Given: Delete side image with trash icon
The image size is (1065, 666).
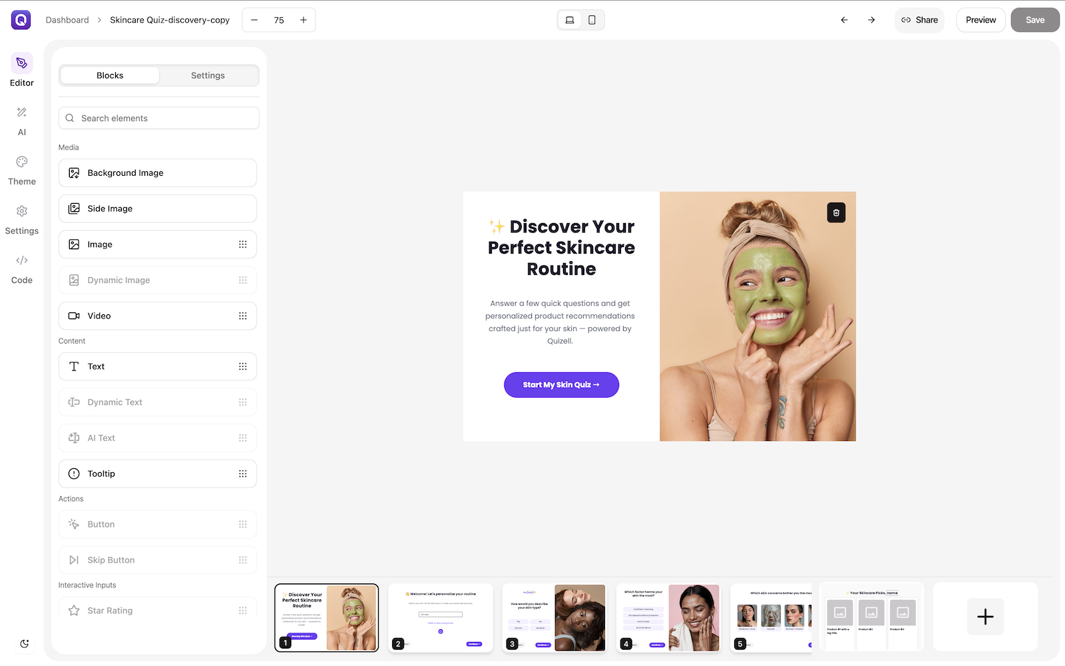Looking at the screenshot, I should coord(836,212).
